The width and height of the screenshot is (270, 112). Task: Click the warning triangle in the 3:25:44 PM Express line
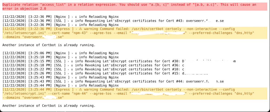[81, 89]
